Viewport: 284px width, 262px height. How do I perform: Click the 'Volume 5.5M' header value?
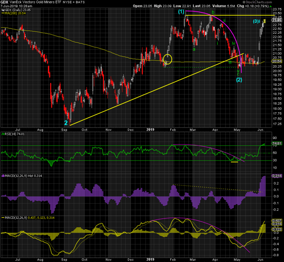click(224, 6)
